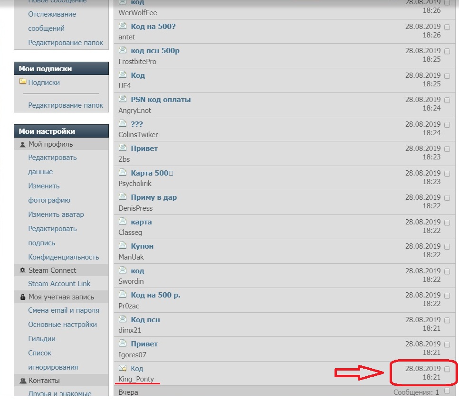
Task: View sender profile DenisPress
Action: pyautogui.click(x=135, y=208)
